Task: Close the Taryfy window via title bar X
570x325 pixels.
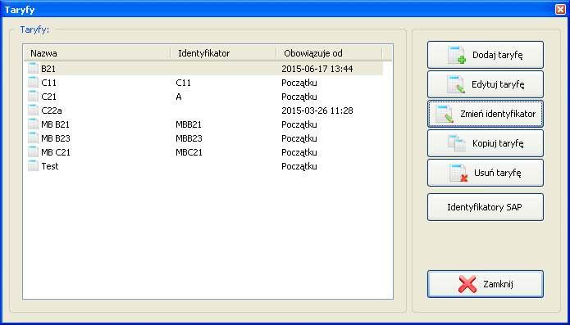Action: (560, 10)
